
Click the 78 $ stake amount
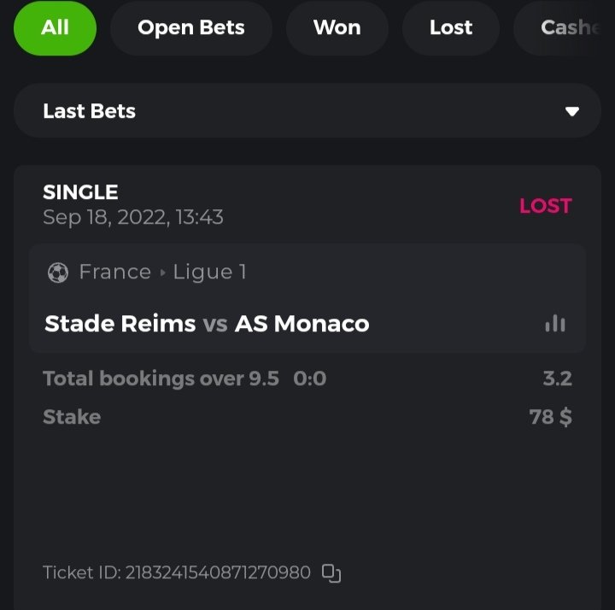tap(550, 417)
